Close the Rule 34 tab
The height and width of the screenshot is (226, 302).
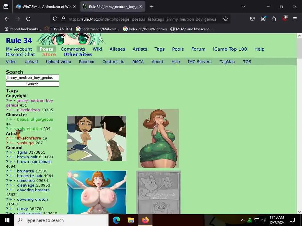click(141, 6)
